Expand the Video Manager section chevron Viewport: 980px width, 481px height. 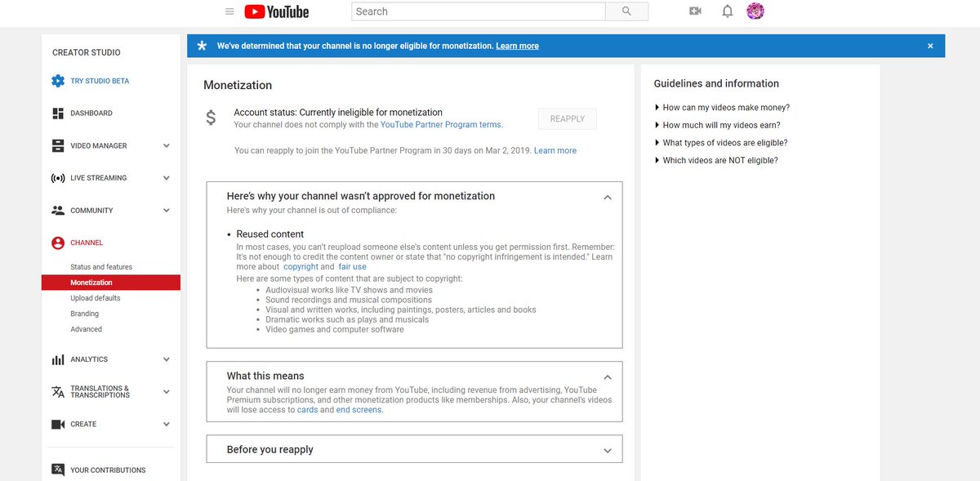(x=167, y=145)
